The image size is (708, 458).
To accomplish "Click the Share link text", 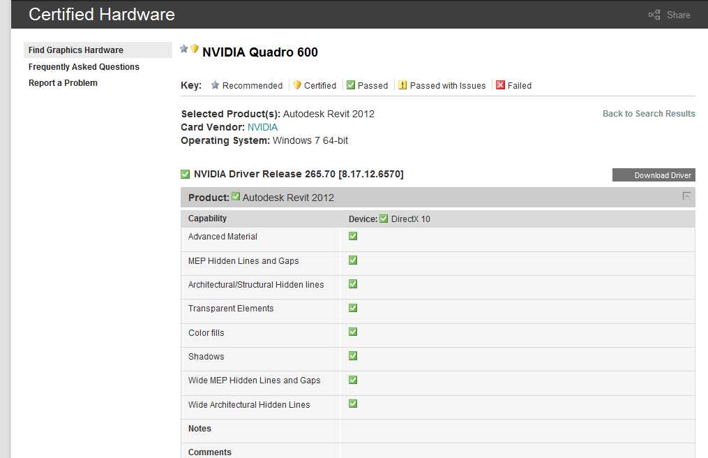I will [x=678, y=15].
